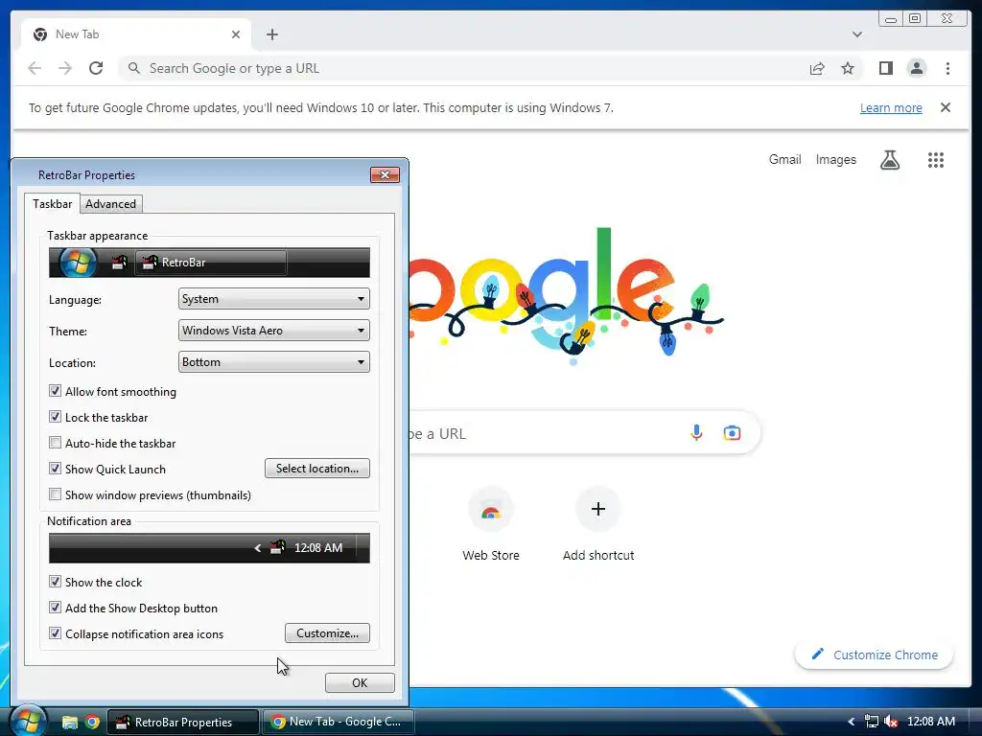This screenshot has height=736, width=982.
Task: Start voice search with microphone icon
Action: pos(696,432)
